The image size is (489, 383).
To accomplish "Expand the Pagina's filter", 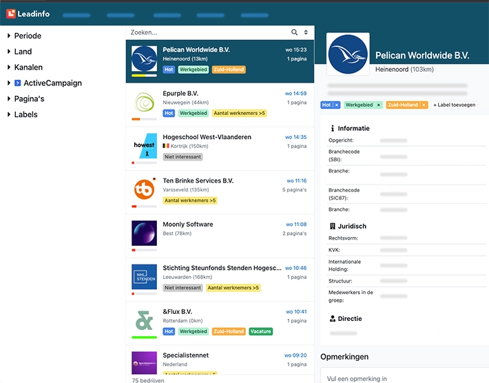I will (x=26, y=99).
